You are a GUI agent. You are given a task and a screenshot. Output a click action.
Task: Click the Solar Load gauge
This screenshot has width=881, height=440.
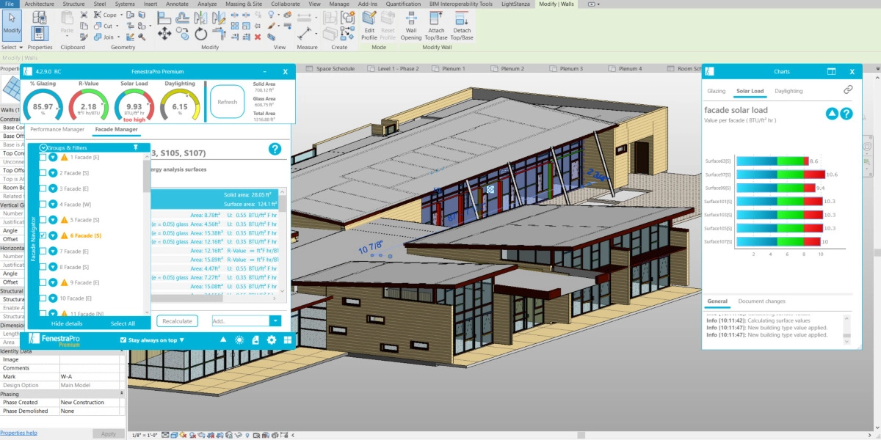[134, 105]
